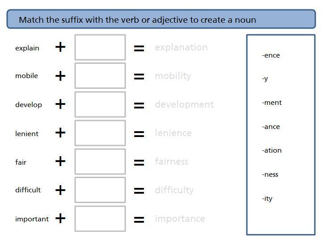Click the faded word explanation
This screenshot has height=241, width=322.
coord(181,48)
